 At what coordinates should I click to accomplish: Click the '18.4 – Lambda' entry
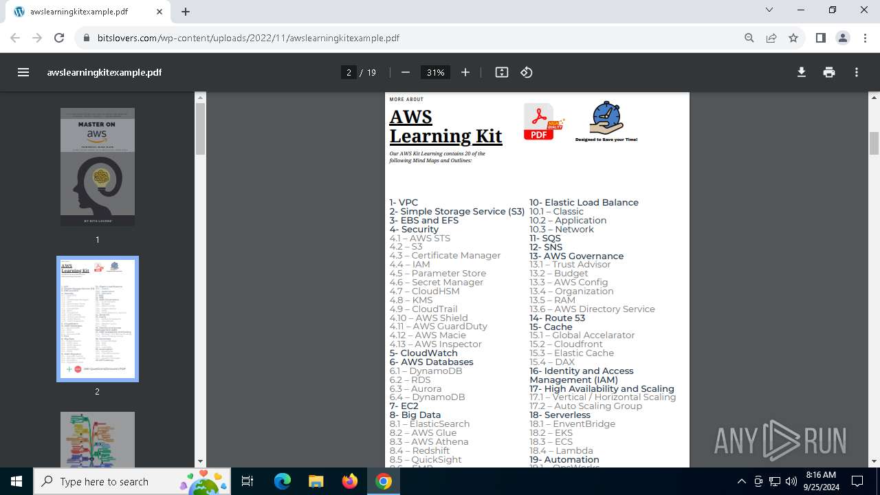coord(561,451)
